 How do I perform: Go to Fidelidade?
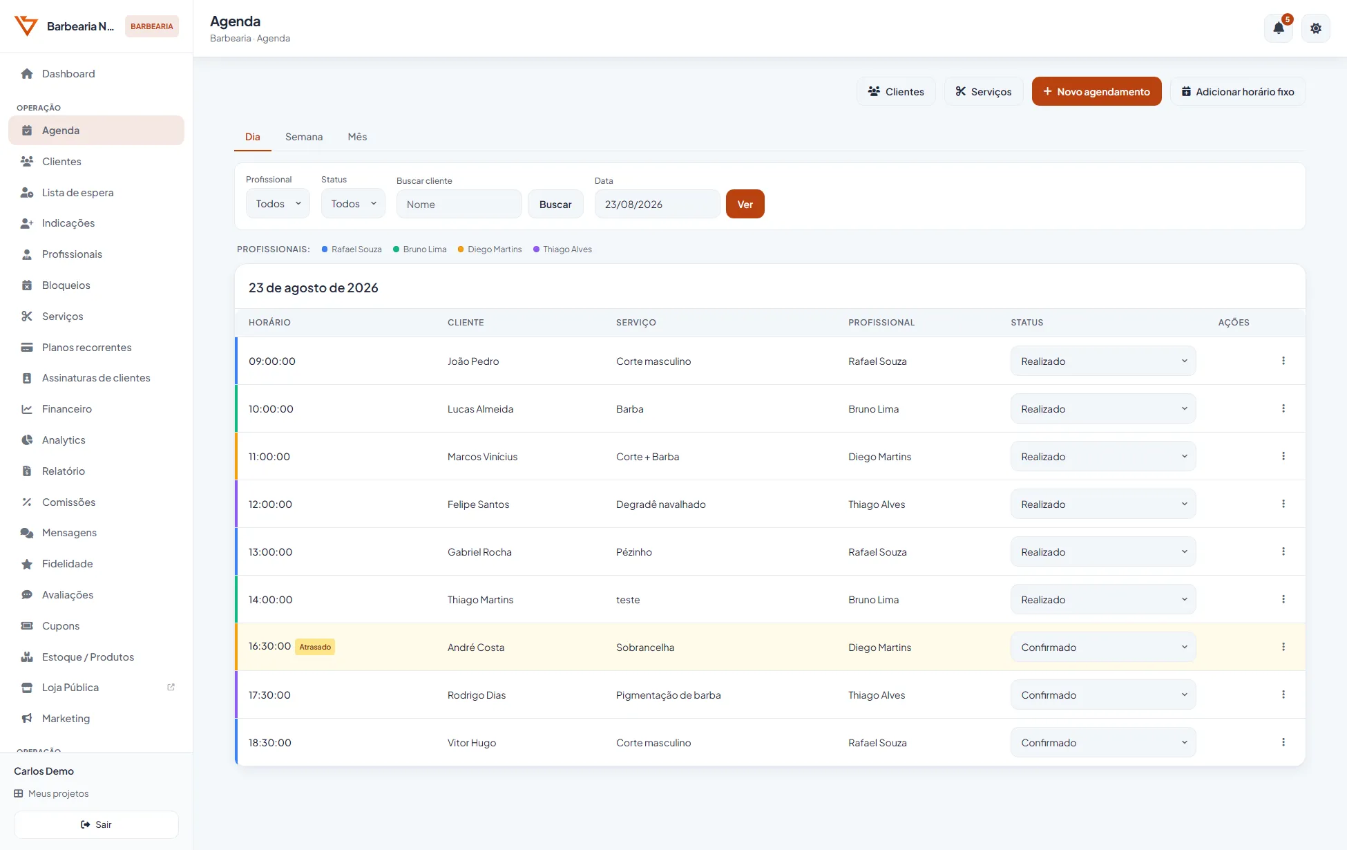96,564
